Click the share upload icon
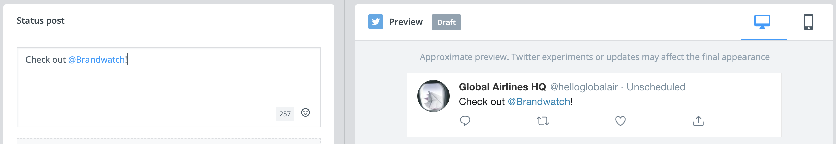This screenshot has height=144, width=836. pos(698,121)
